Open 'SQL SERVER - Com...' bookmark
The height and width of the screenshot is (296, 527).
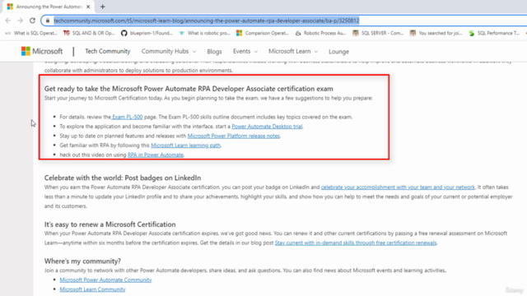point(378,33)
